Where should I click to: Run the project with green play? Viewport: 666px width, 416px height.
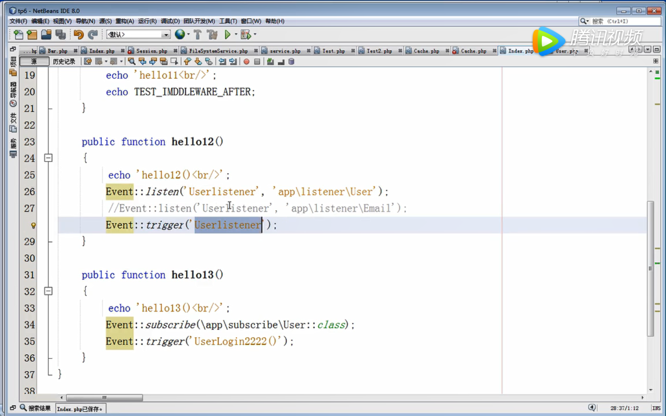228,35
